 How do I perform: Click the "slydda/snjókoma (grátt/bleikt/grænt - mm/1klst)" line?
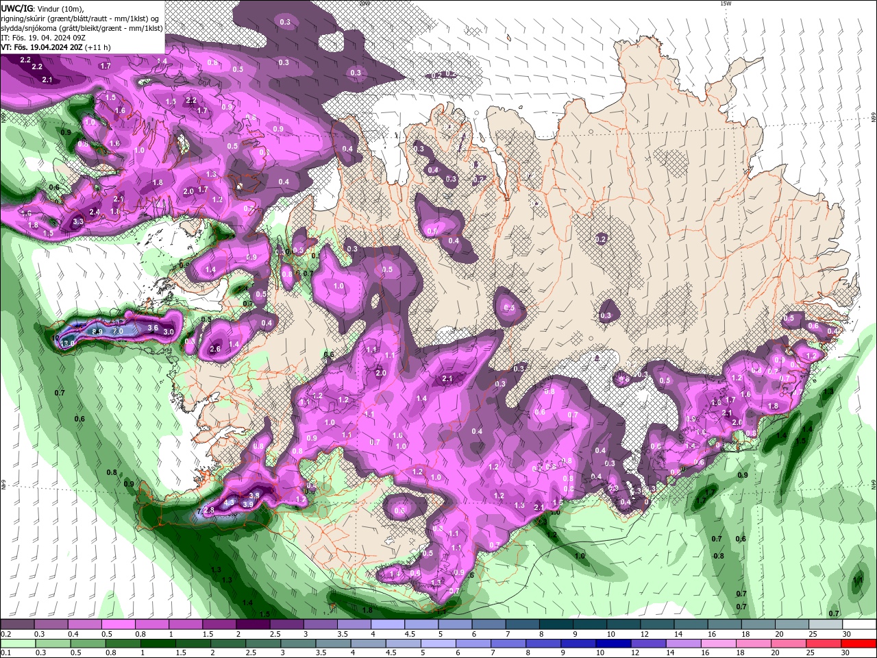coord(82,28)
